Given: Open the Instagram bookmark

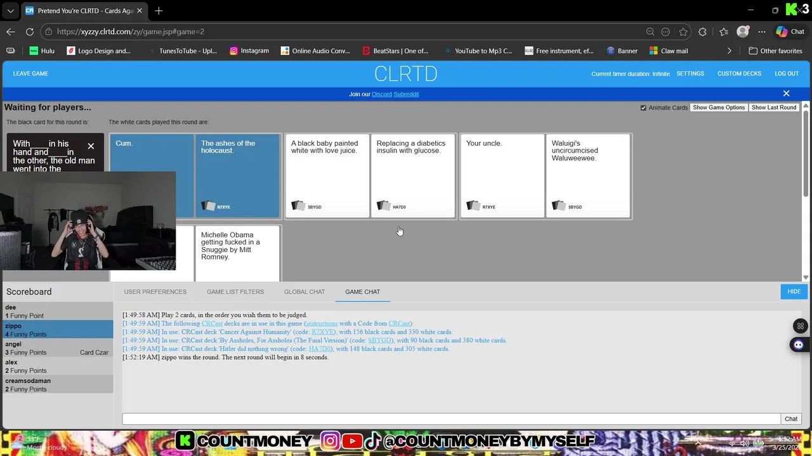Looking at the screenshot, I should click(x=249, y=51).
